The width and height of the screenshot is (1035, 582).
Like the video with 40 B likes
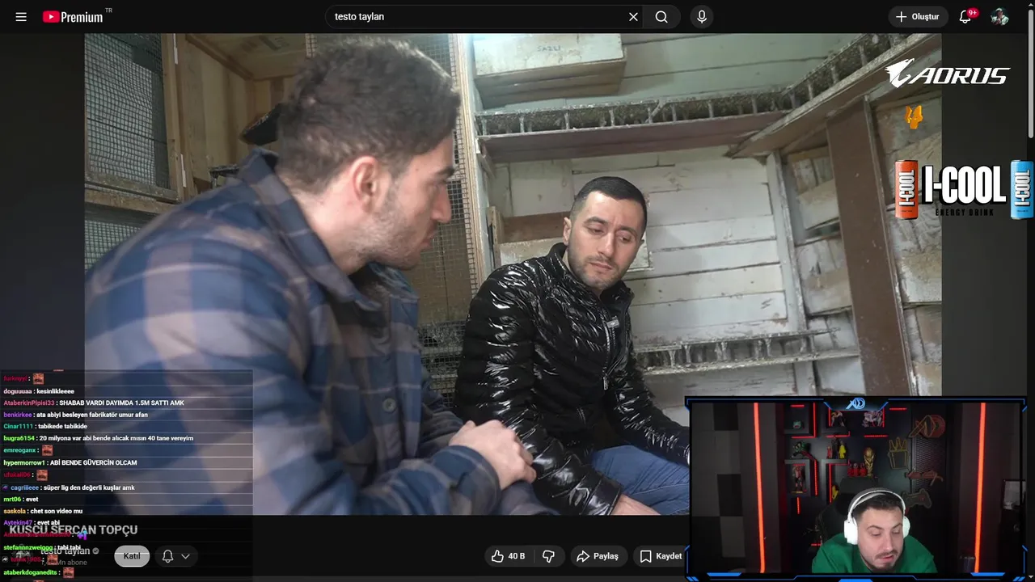tap(509, 556)
